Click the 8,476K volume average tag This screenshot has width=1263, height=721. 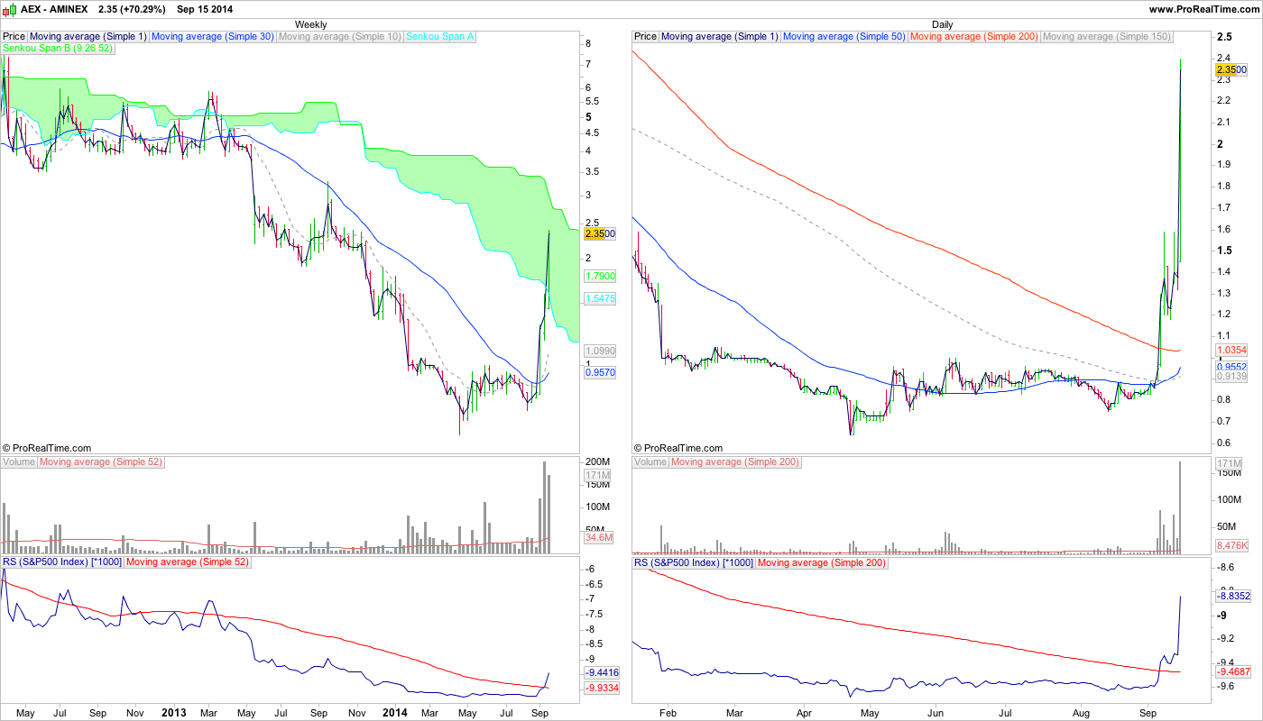(x=1232, y=545)
